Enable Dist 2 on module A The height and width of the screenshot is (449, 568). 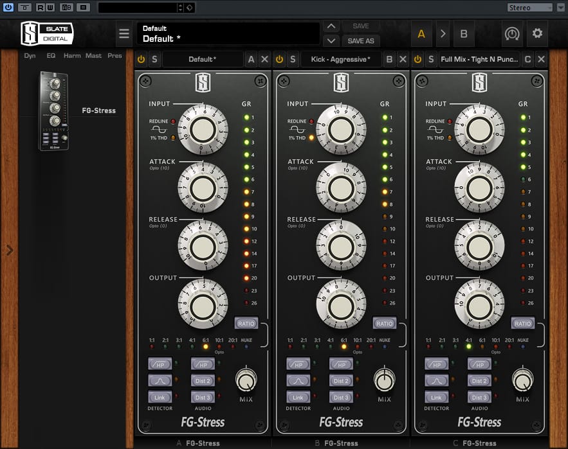(203, 381)
